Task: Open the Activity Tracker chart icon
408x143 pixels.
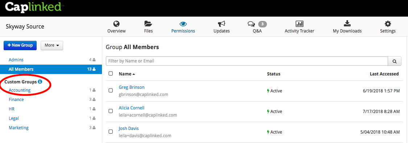Action: 300,24
